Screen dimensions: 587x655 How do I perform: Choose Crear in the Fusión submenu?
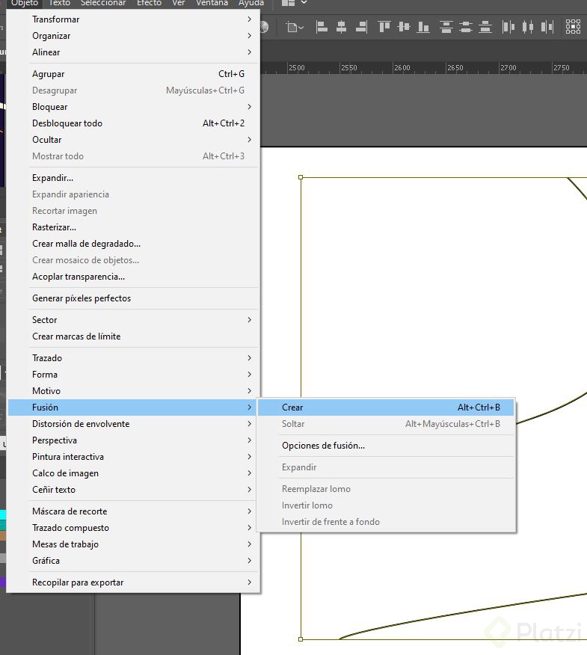tap(386, 408)
